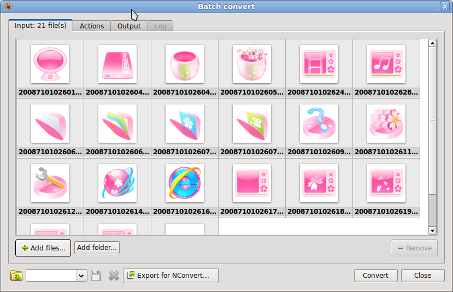Click Export for NConvert... button
The image size is (453, 292).
(x=170, y=276)
